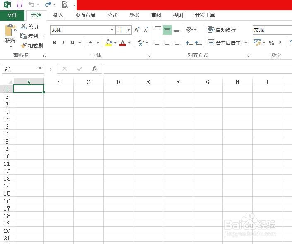Click inside the formula bar
This screenshot has height=244, width=292.
coord(198,69)
